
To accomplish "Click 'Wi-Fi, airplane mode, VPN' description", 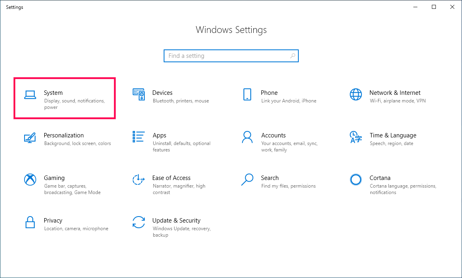I will point(398,101).
